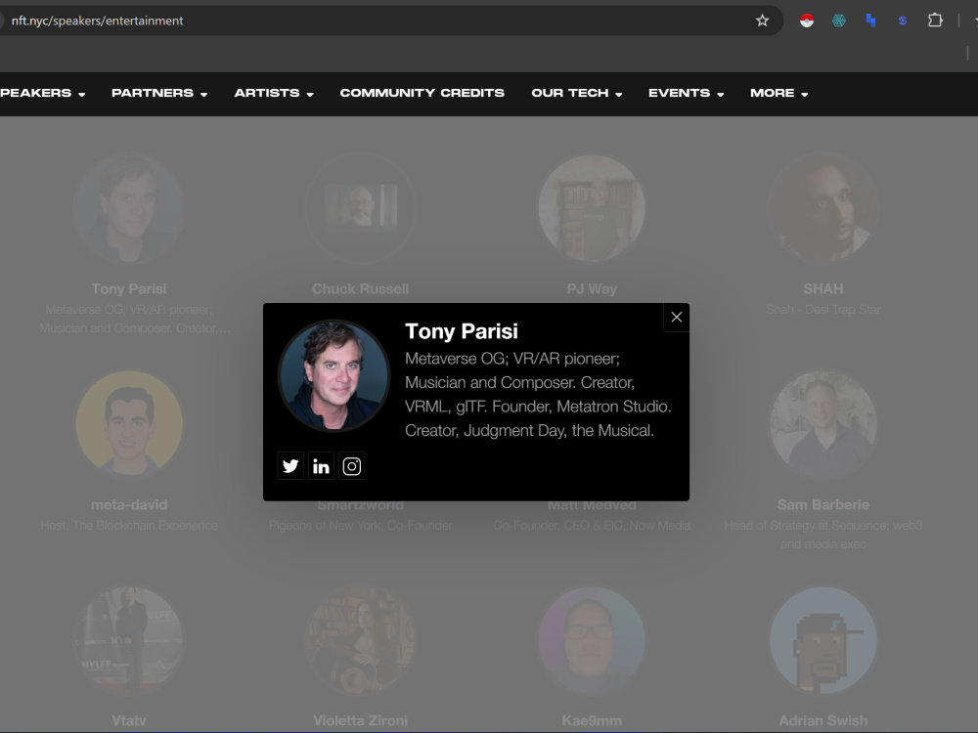Click the red Pokeball extension icon
Viewport: 978px width, 733px height.
(x=807, y=21)
